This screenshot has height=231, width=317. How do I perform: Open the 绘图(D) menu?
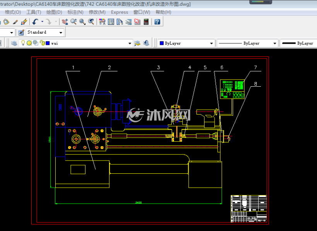(x=54, y=12)
